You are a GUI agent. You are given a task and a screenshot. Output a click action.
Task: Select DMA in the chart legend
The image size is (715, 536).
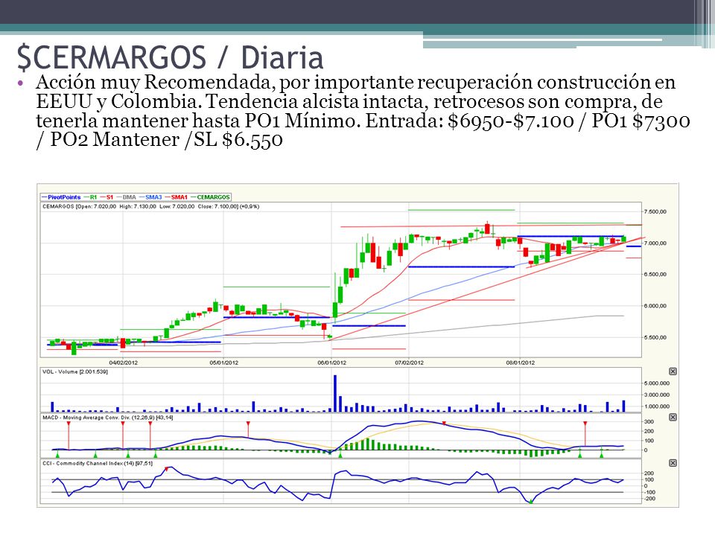click(x=127, y=197)
